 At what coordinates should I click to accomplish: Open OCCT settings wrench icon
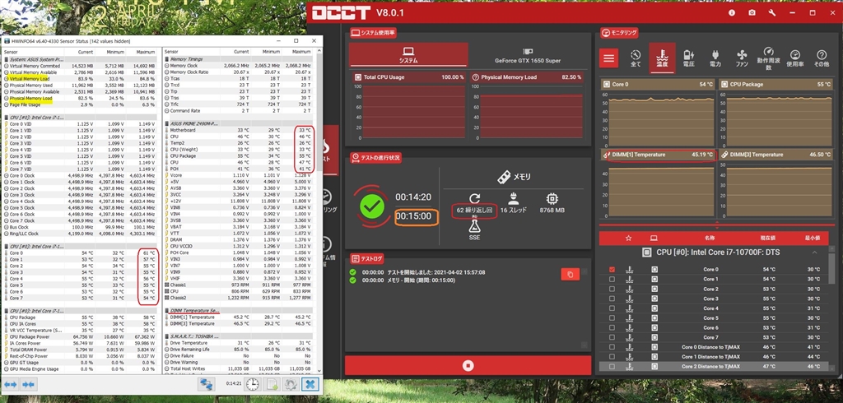tap(772, 12)
